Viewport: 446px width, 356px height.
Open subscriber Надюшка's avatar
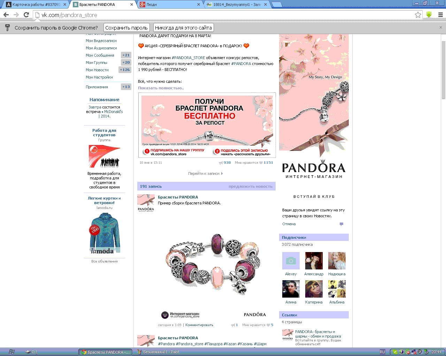pyautogui.click(x=337, y=261)
